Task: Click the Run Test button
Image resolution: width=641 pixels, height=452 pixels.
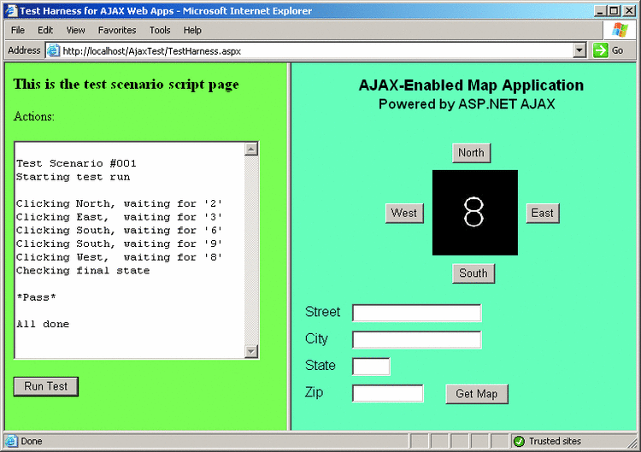Action: click(x=46, y=386)
